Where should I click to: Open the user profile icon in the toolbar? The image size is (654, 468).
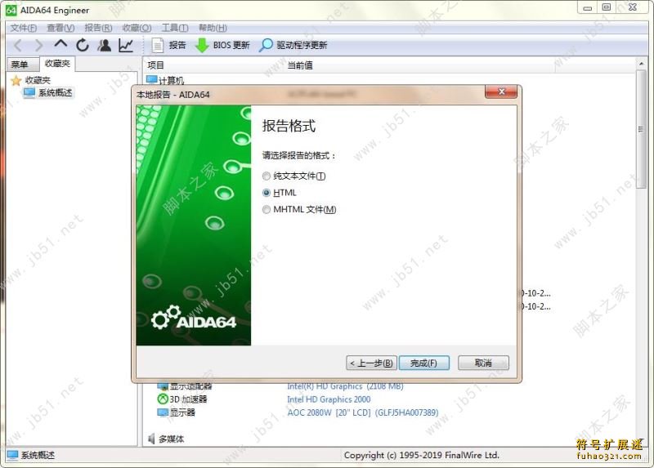pos(104,46)
